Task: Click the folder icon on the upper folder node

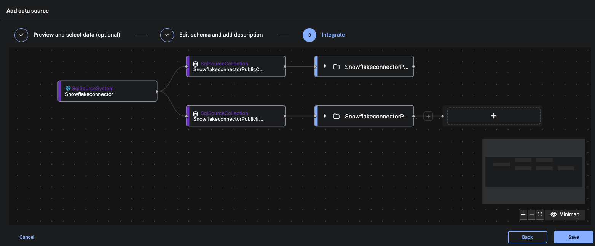Action: click(x=337, y=67)
